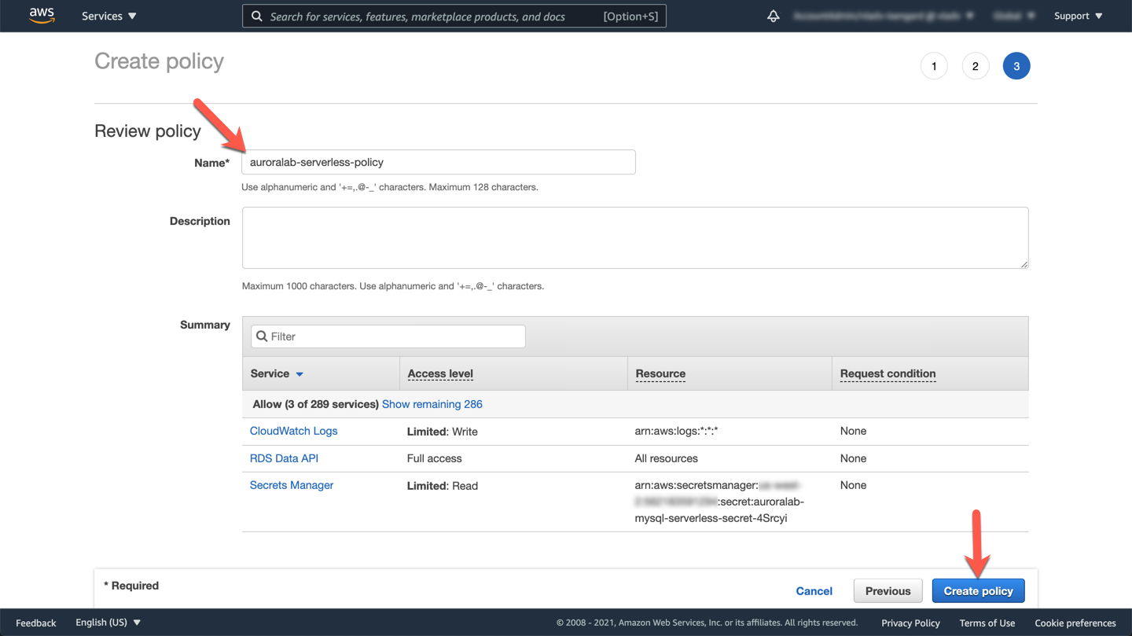Go to step 2 circle indicator

pos(975,66)
